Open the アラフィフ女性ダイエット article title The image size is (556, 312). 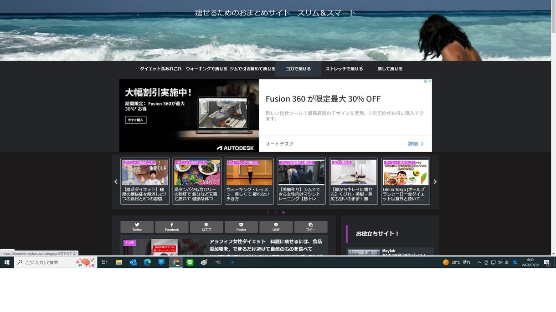(266, 245)
